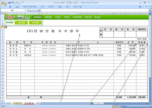Image resolution: width=152 pixels, height=108 pixels.
Task: Minimize the workbook window inside the ribbon row
Action: 143,7
